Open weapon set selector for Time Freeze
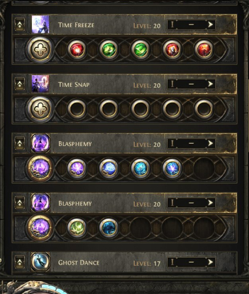 pyautogui.click(x=191, y=25)
